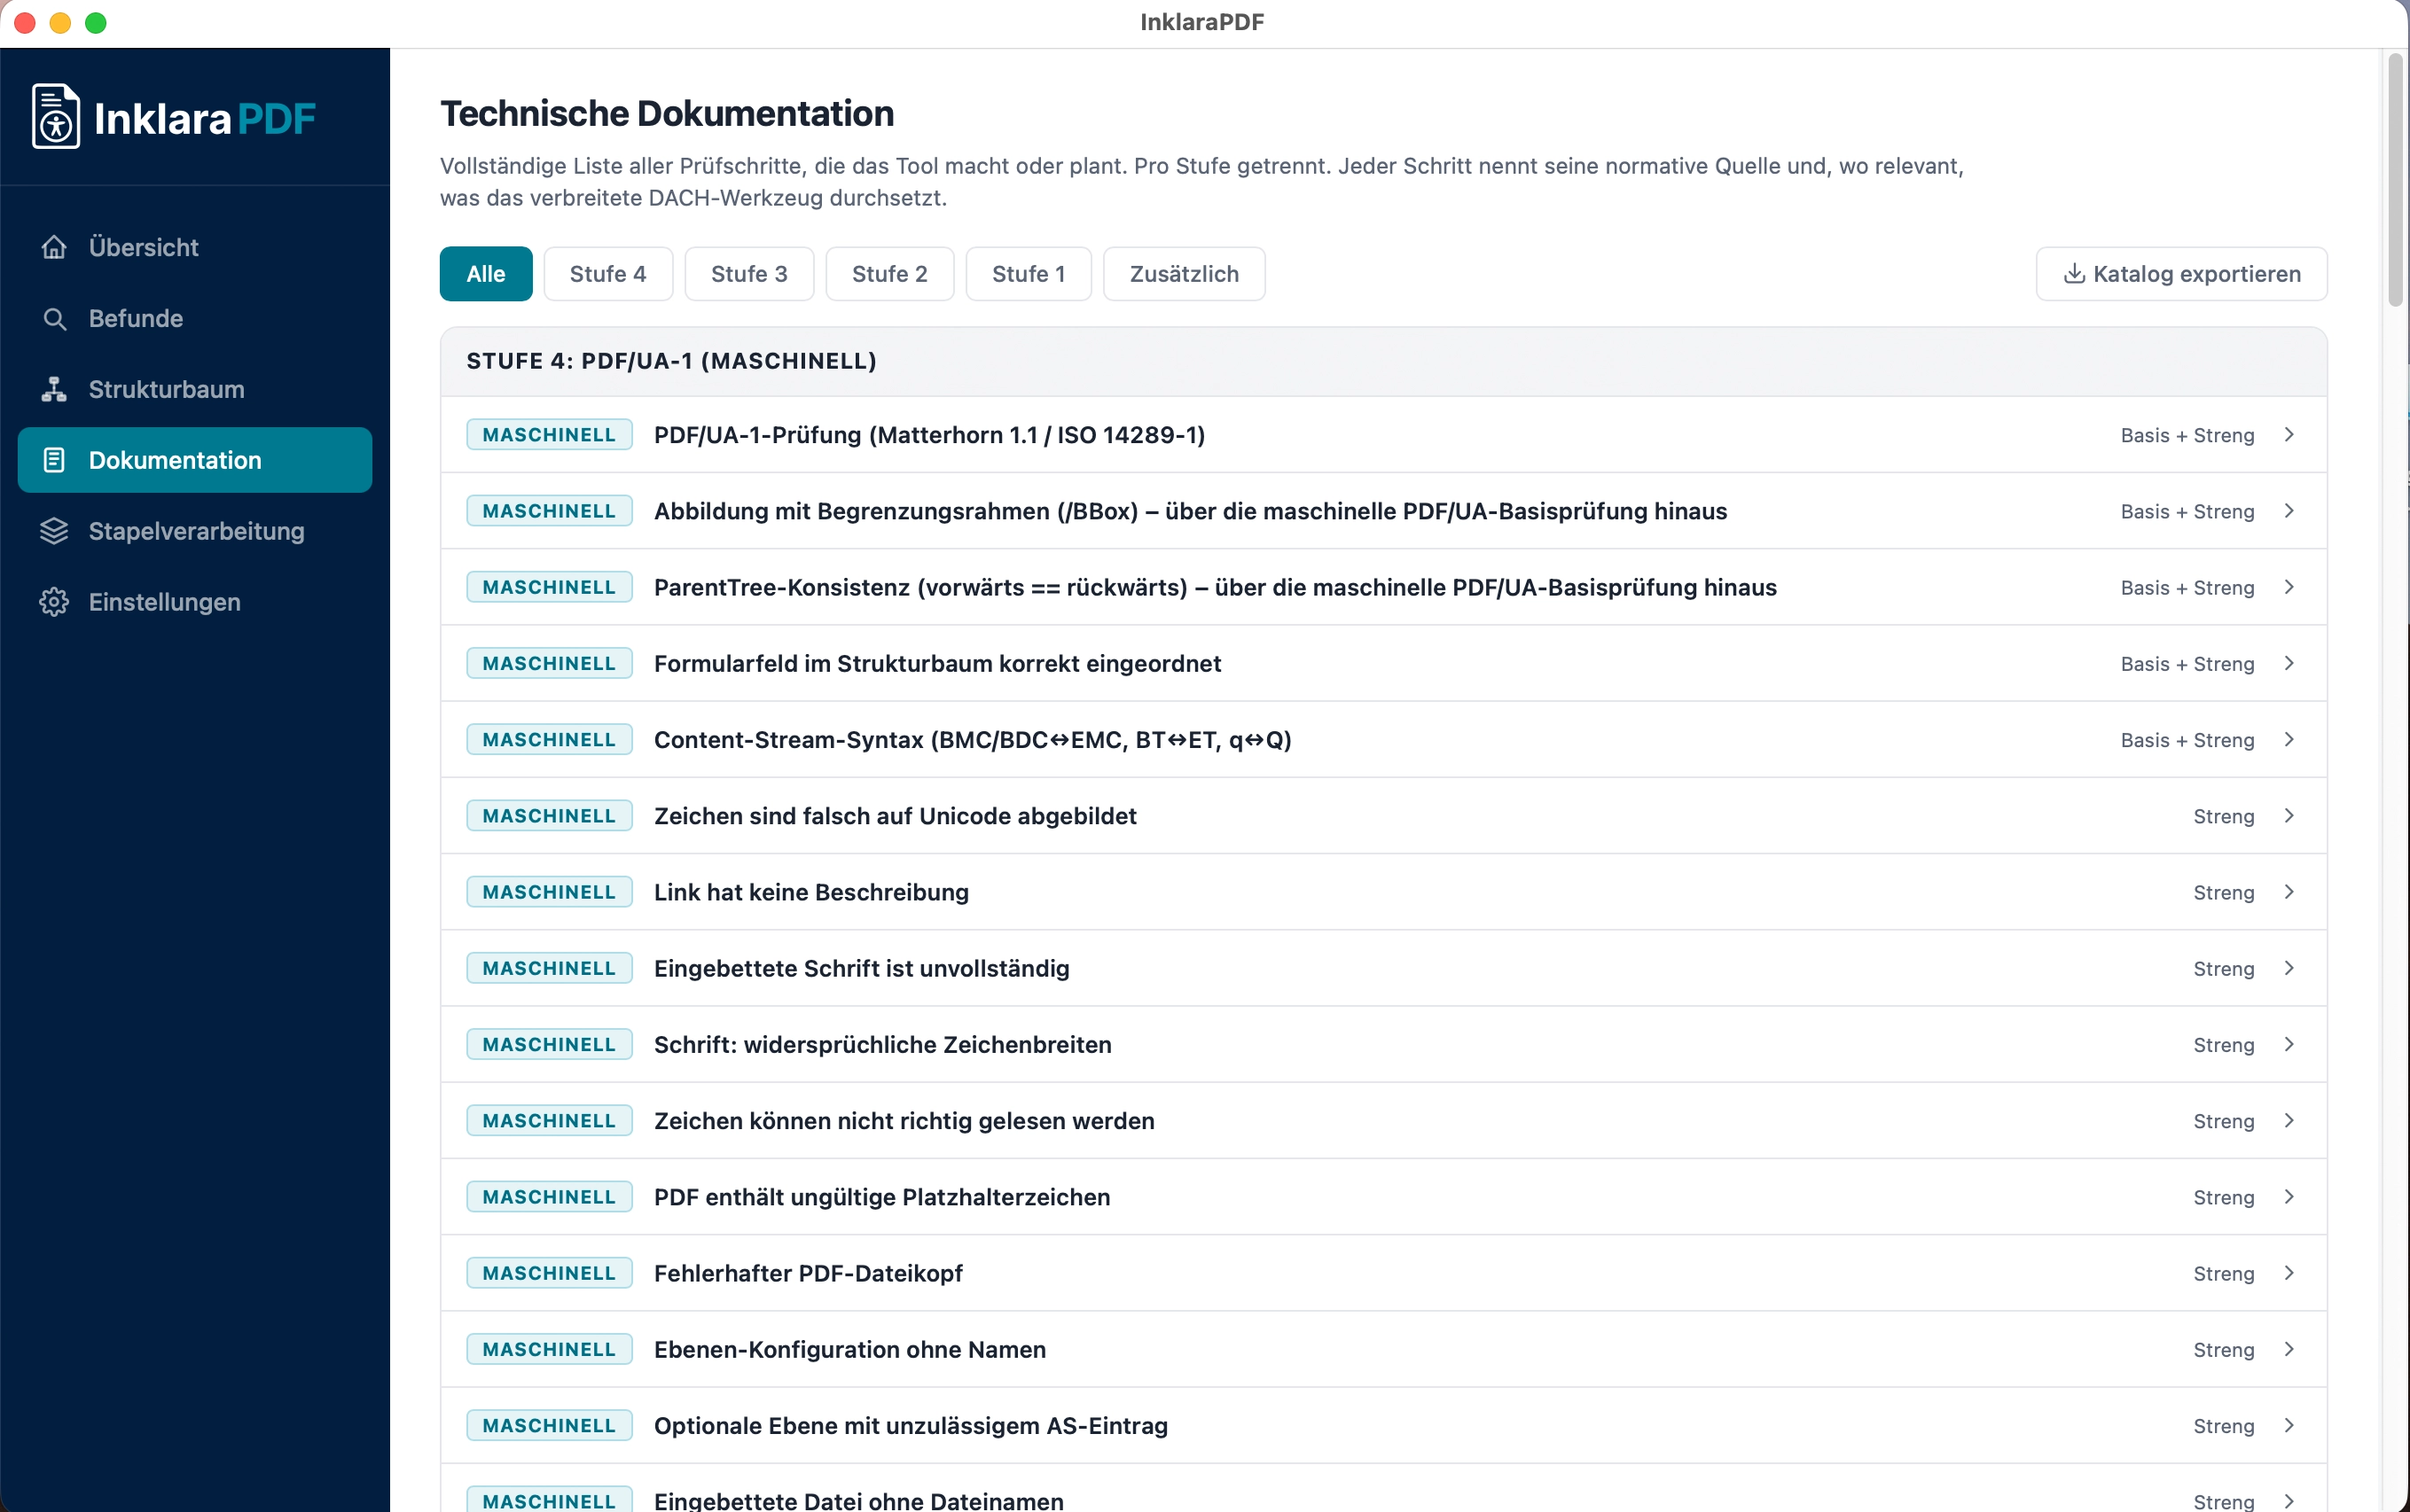Select the Alle filter tab

click(486, 274)
